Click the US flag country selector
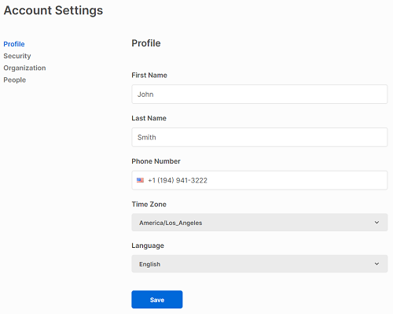Viewport: 393px width, 314px height. pyautogui.click(x=140, y=180)
